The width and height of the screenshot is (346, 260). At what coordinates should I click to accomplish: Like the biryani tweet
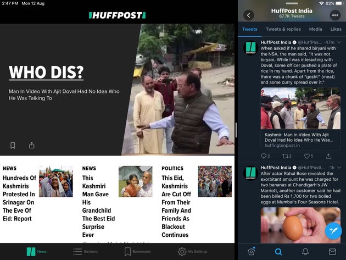[309, 156]
